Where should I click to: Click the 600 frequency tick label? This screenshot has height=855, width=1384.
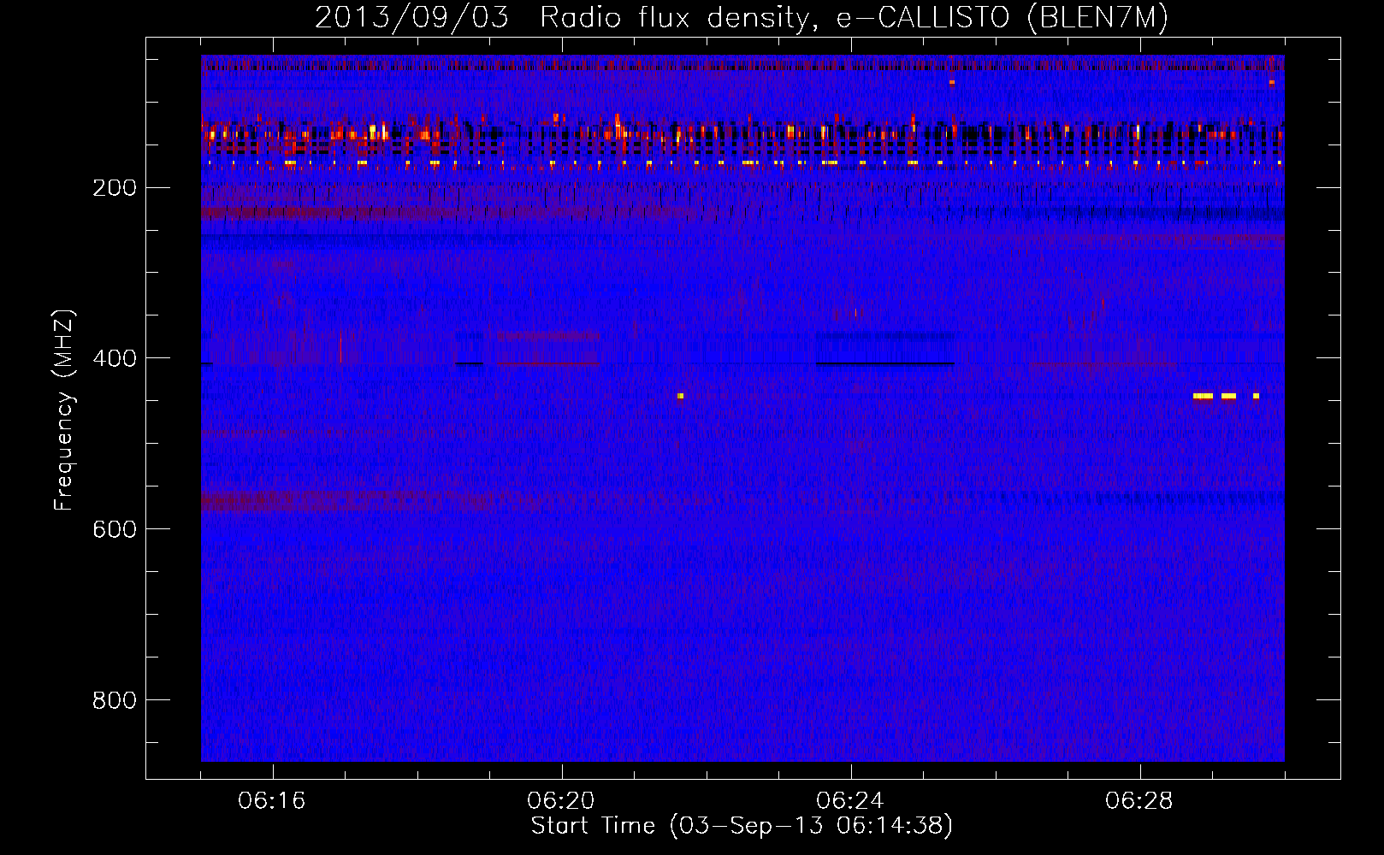pyautogui.click(x=115, y=530)
